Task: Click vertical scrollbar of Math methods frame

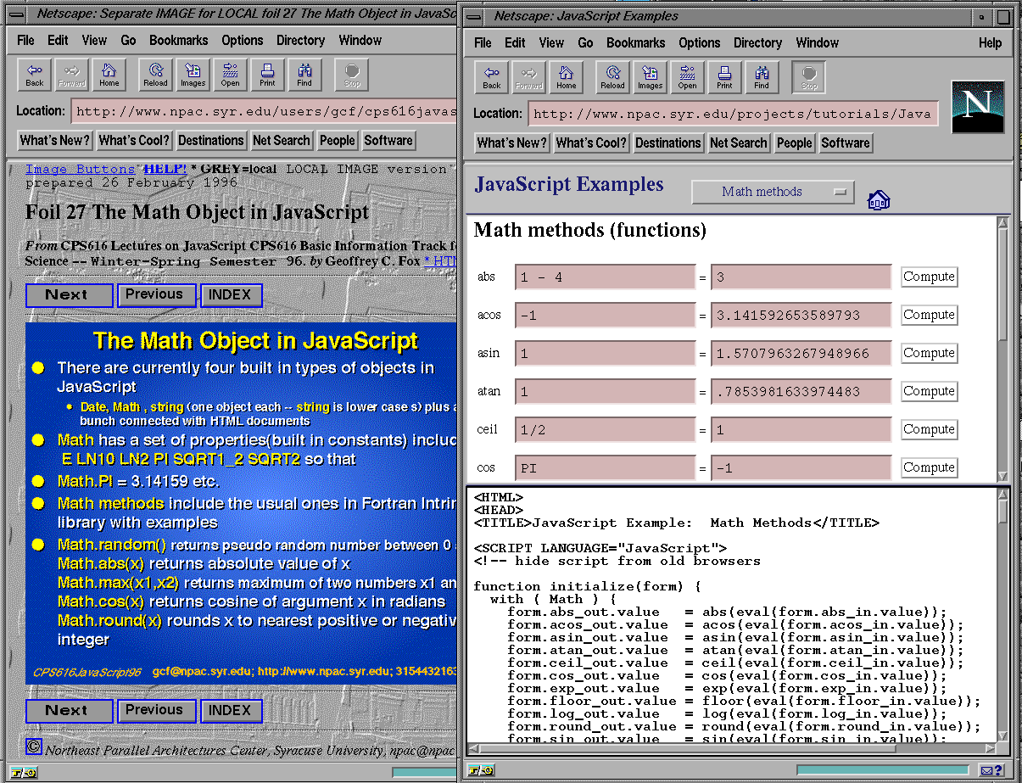Action: (x=1002, y=350)
